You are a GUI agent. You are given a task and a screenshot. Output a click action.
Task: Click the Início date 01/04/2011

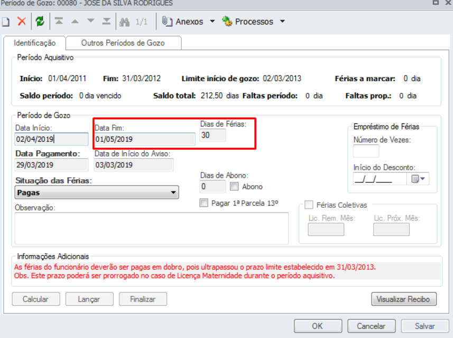click(67, 79)
